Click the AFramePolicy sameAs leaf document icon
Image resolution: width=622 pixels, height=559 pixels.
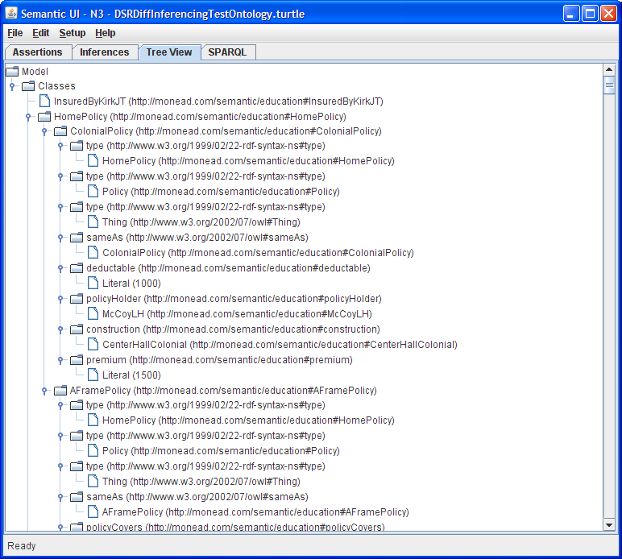pyautogui.click(x=93, y=511)
